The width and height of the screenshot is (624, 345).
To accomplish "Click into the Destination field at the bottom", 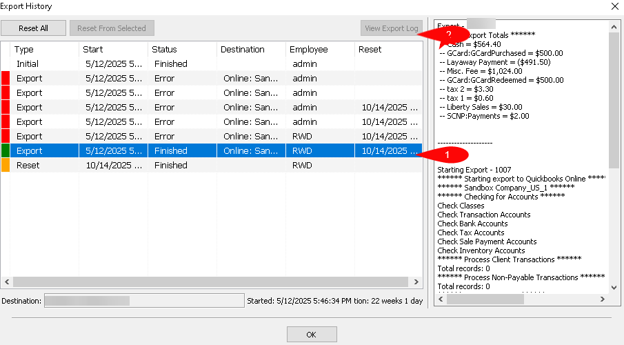I will [x=144, y=301].
